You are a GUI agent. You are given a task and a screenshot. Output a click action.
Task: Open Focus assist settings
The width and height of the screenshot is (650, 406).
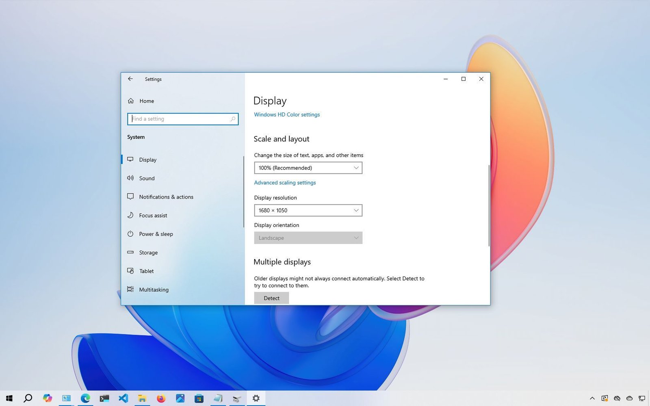(153, 215)
